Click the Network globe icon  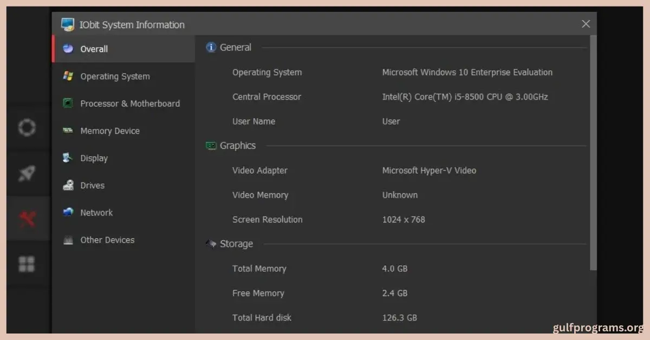point(68,212)
